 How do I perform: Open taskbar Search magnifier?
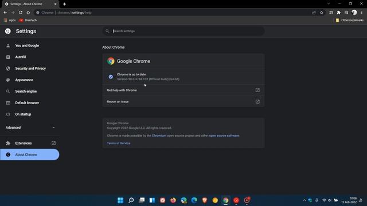click(131, 200)
